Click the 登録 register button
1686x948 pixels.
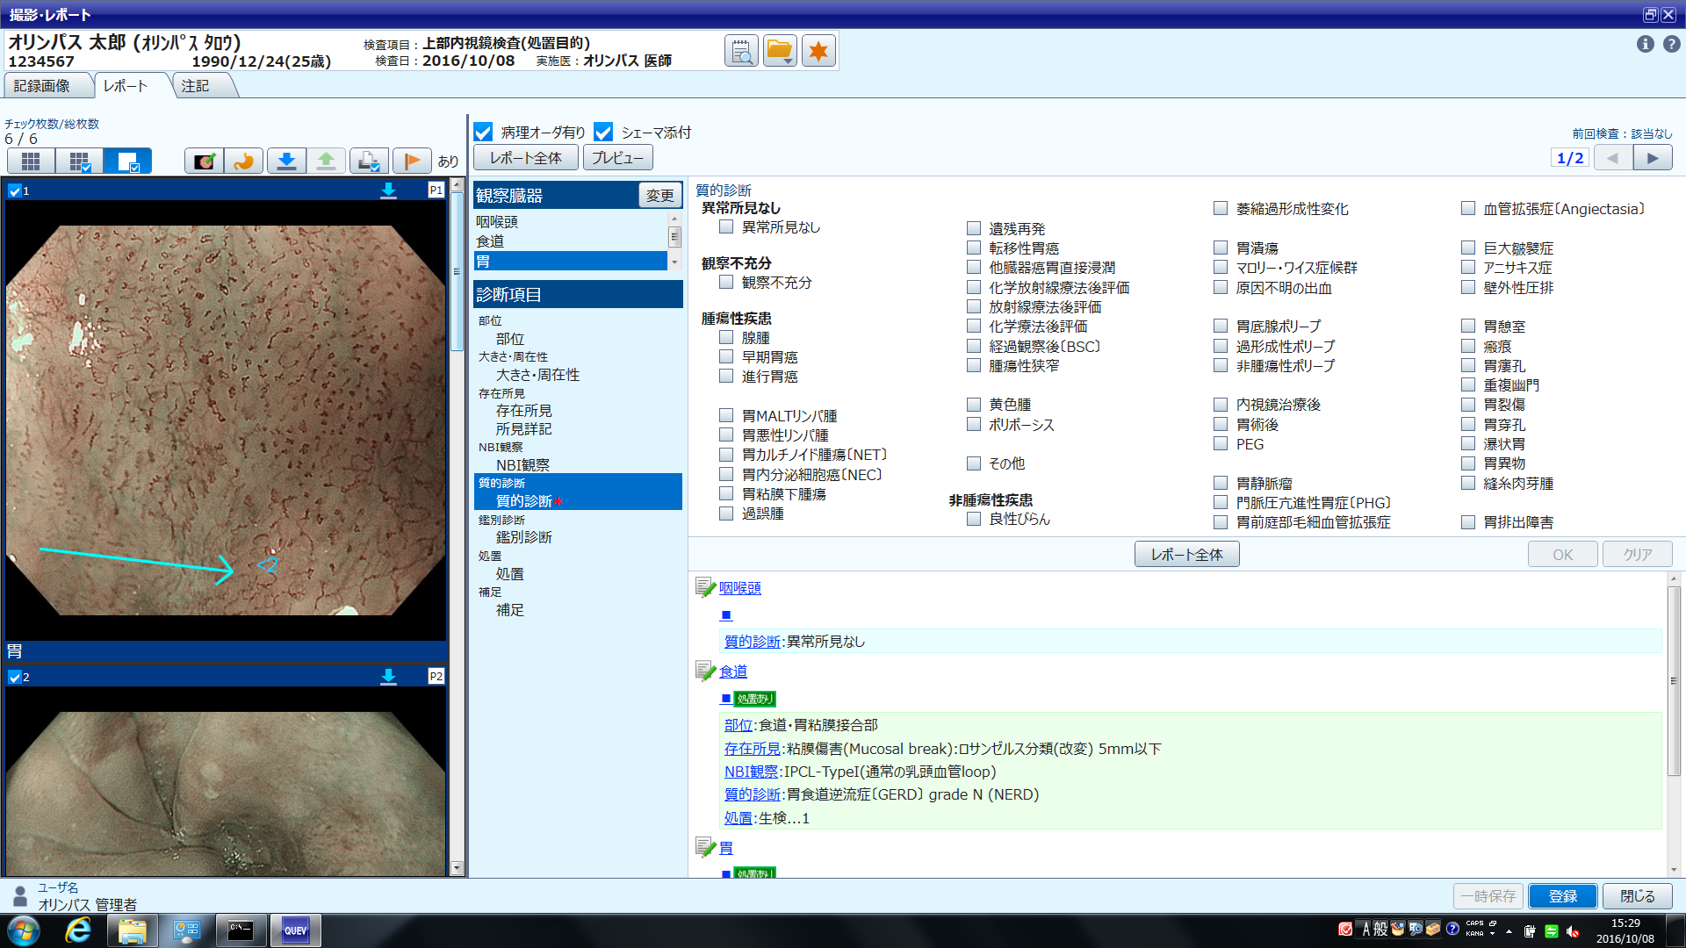click(1562, 895)
